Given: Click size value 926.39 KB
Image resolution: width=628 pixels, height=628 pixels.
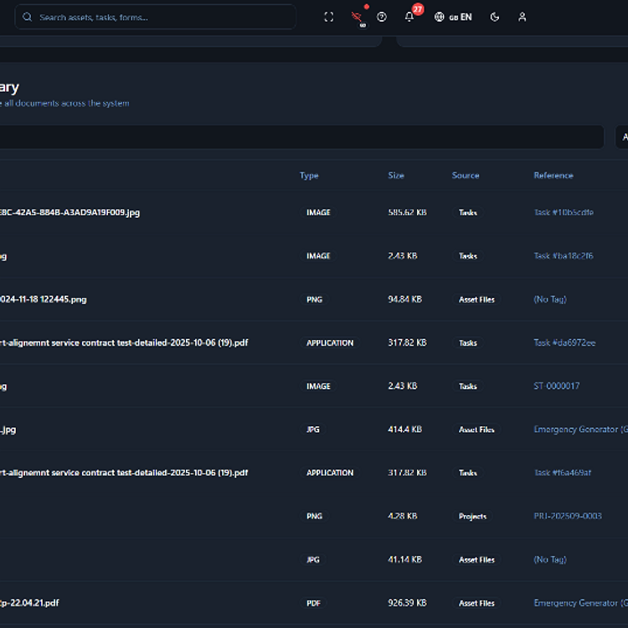Looking at the screenshot, I should point(407,603).
